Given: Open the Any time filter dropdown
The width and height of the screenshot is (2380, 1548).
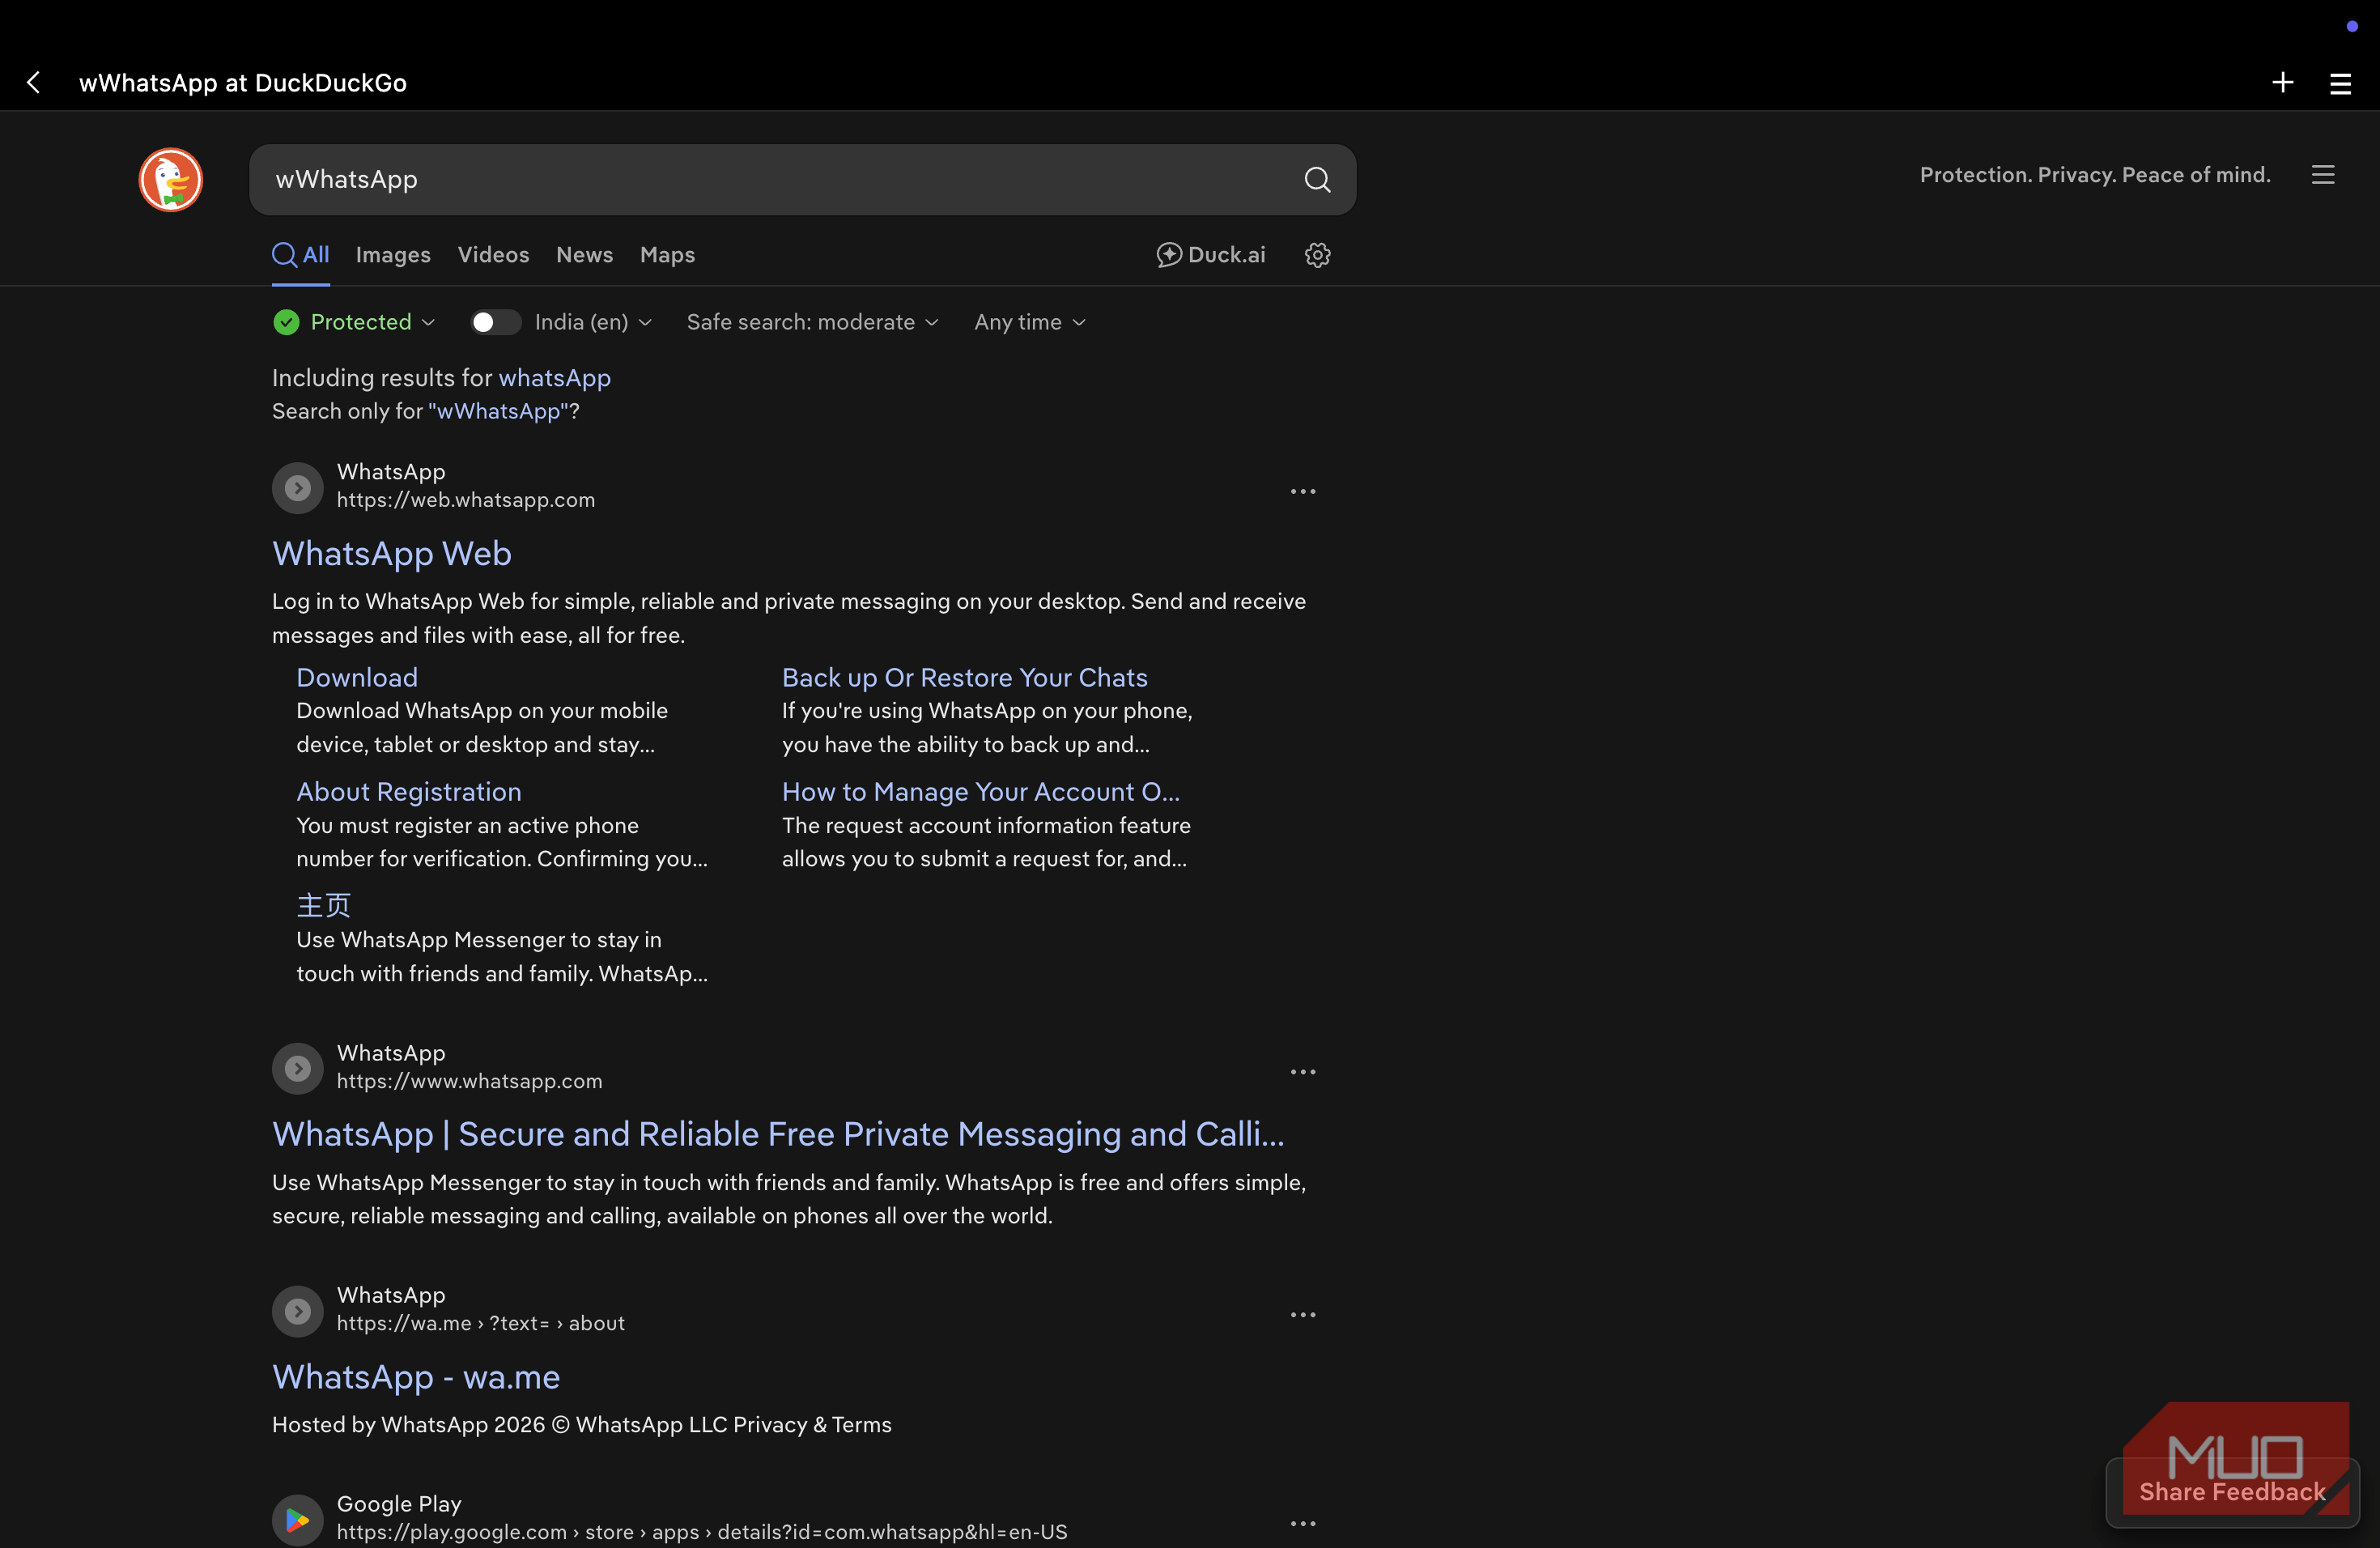Looking at the screenshot, I should pyautogui.click(x=1029, y=322).
